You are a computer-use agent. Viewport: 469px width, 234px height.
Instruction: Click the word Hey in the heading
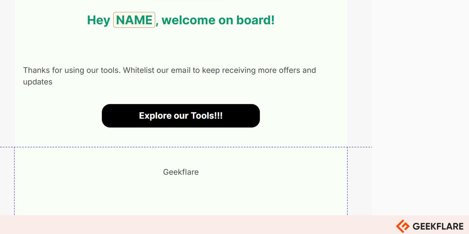coord(98,20)
